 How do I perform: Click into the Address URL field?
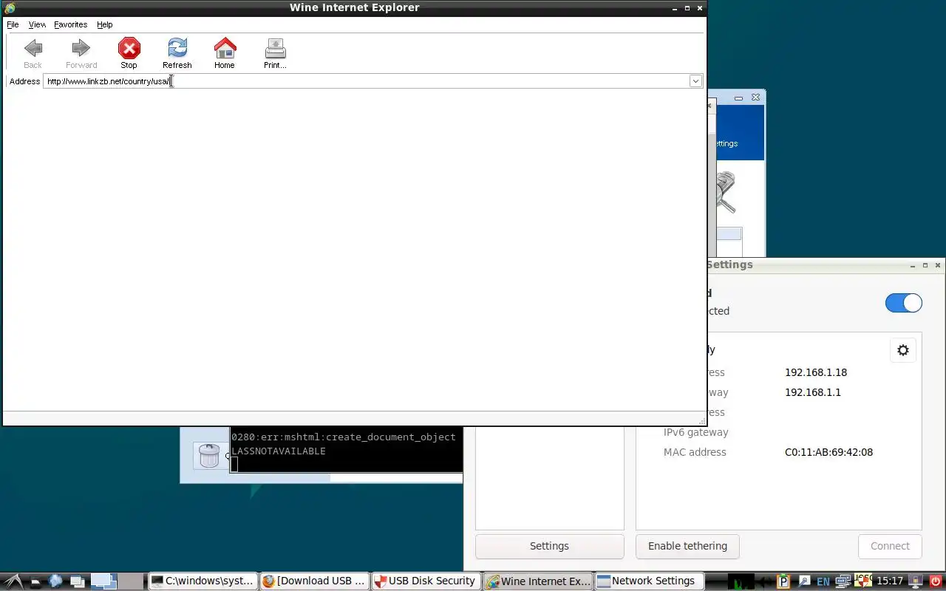pyautogui.click(x=366, y=81)
